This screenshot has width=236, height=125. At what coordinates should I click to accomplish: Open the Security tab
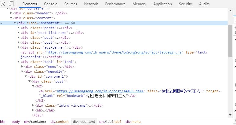tap(185, 4)
